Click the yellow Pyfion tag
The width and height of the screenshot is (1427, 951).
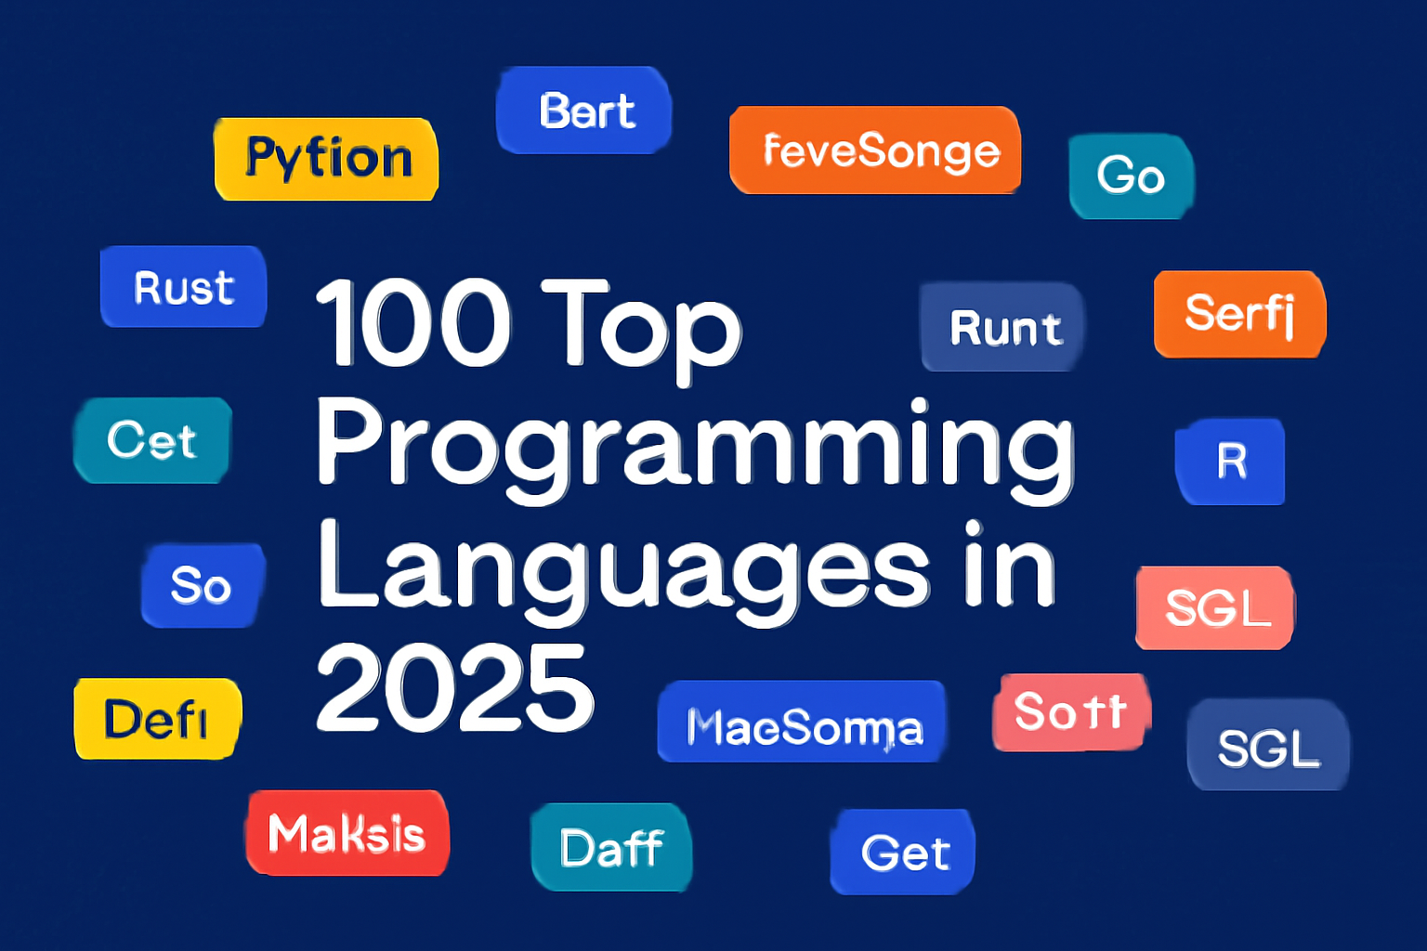(327, 158)
